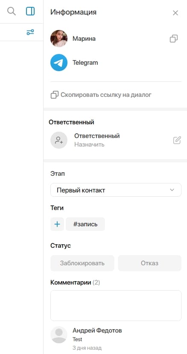
Task: Click Скопировать ссылку на диалог link
Action: (x=106, y=95)
